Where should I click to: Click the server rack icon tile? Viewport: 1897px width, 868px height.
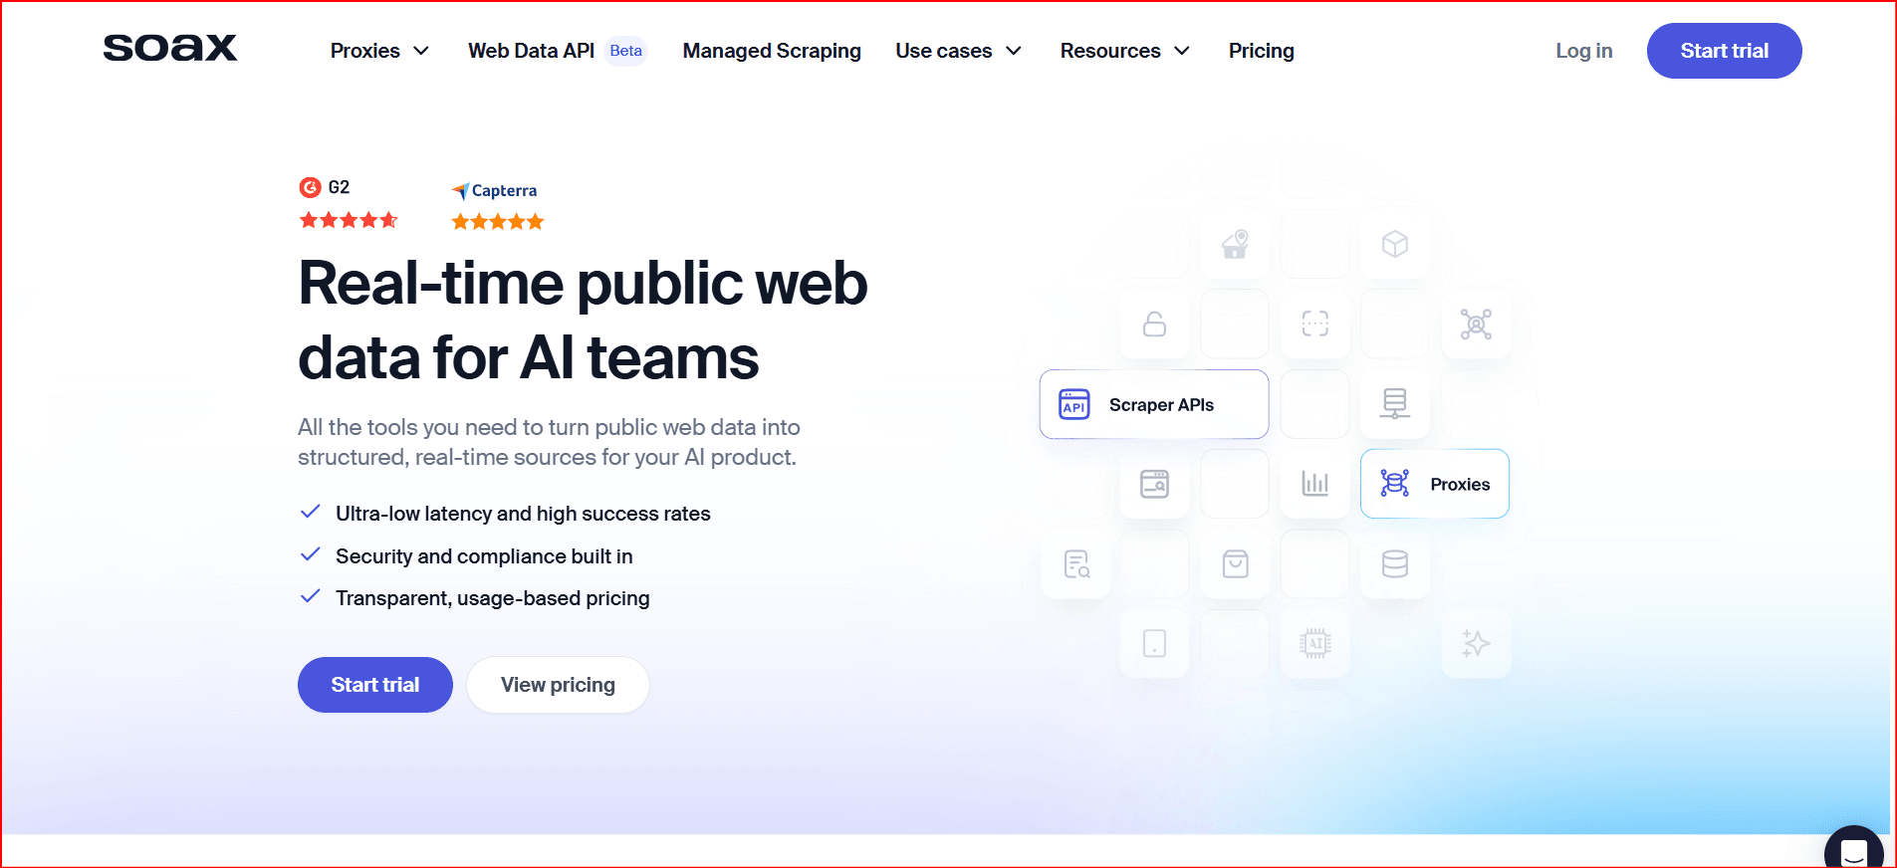[x=1394, y=404]
